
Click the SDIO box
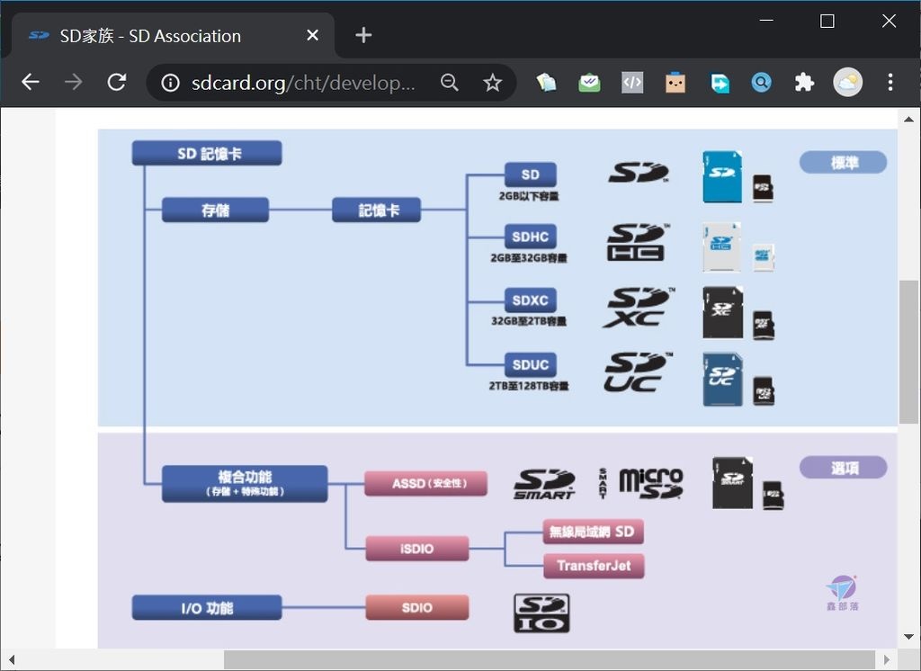tap(417, 607)
